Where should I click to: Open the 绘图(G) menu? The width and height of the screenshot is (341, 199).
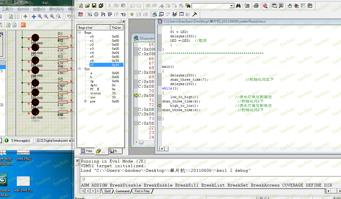click(x=39, y=9)
